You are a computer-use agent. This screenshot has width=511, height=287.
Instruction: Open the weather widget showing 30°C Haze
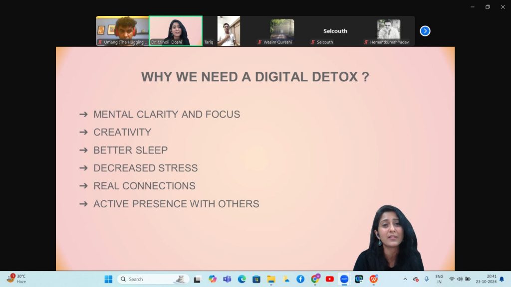(16, 279)
